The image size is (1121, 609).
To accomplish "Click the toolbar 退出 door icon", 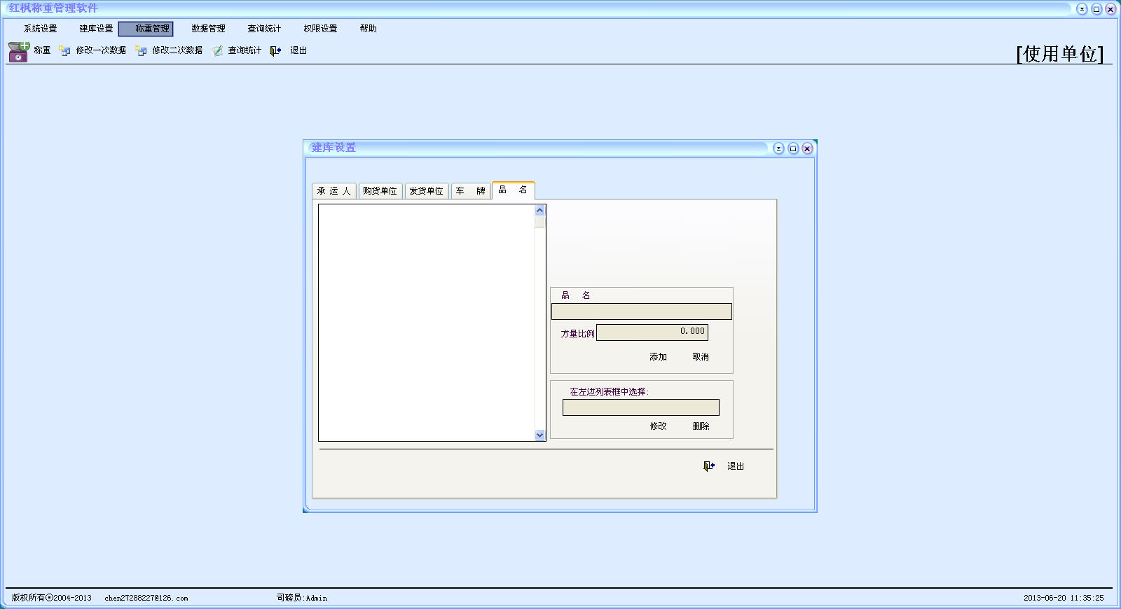I will [276, 50].
